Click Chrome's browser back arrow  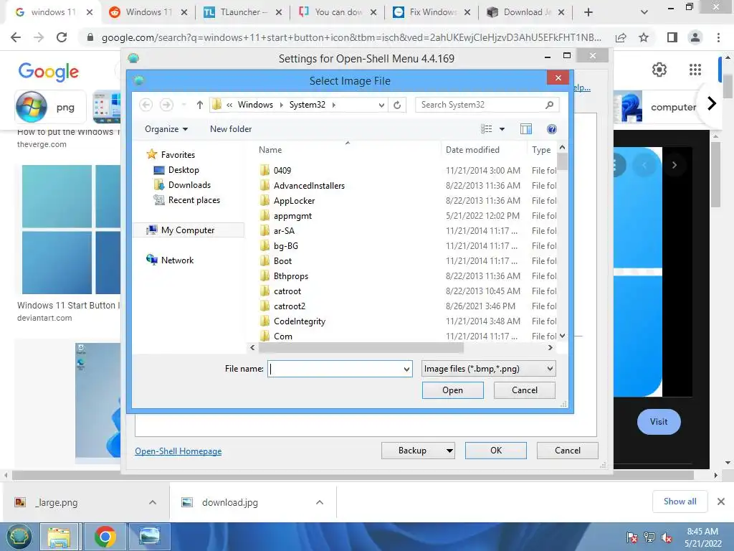pyautogui.click(x=16, y=37)
